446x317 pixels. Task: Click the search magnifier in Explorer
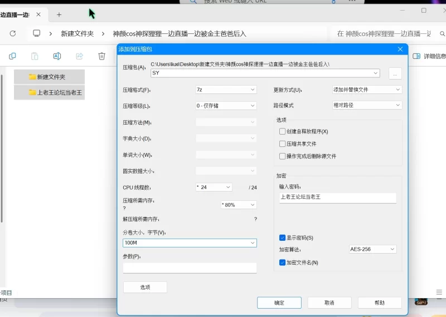coord(442,34)
